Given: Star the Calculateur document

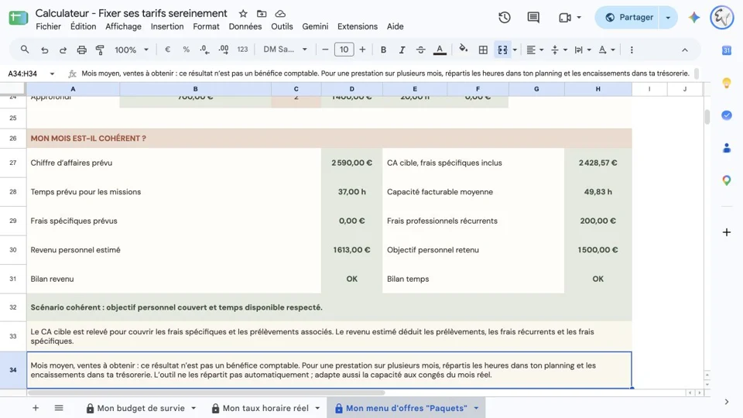Looking at the screenshot, I should pos(243,14).
